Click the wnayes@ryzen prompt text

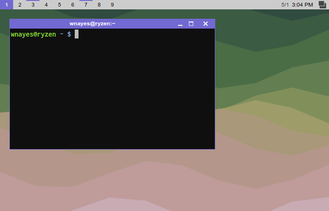33,34
